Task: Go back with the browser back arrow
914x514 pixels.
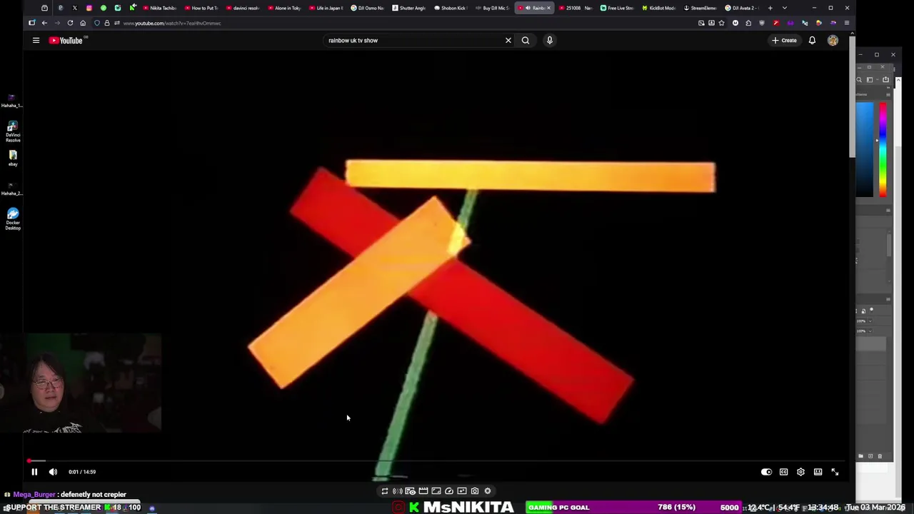Action: [x=44, y=23]
